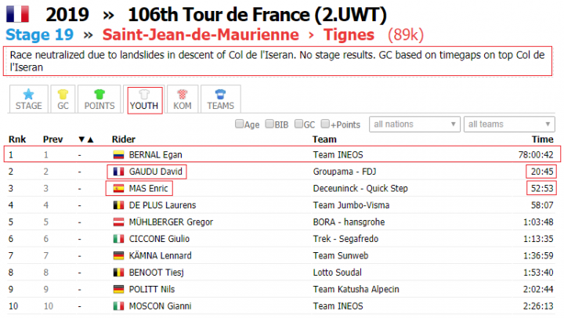Tick the BIB checkbox
Viewport: 564px width, 318px height.
(269, 124)
